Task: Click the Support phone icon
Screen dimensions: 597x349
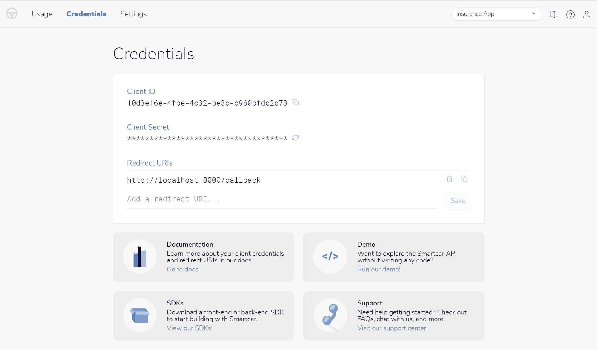Action: (x=330, y=315)
